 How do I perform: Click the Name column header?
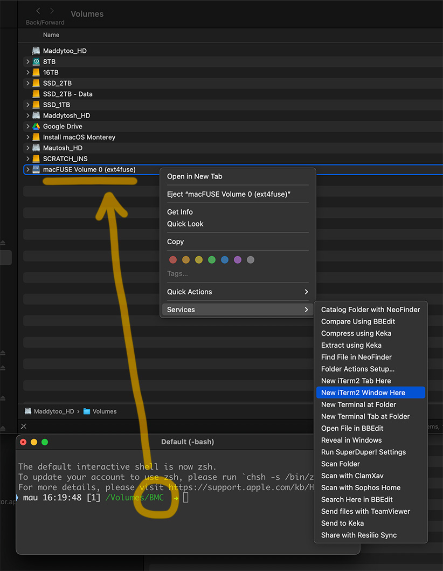tap(51, 35)
